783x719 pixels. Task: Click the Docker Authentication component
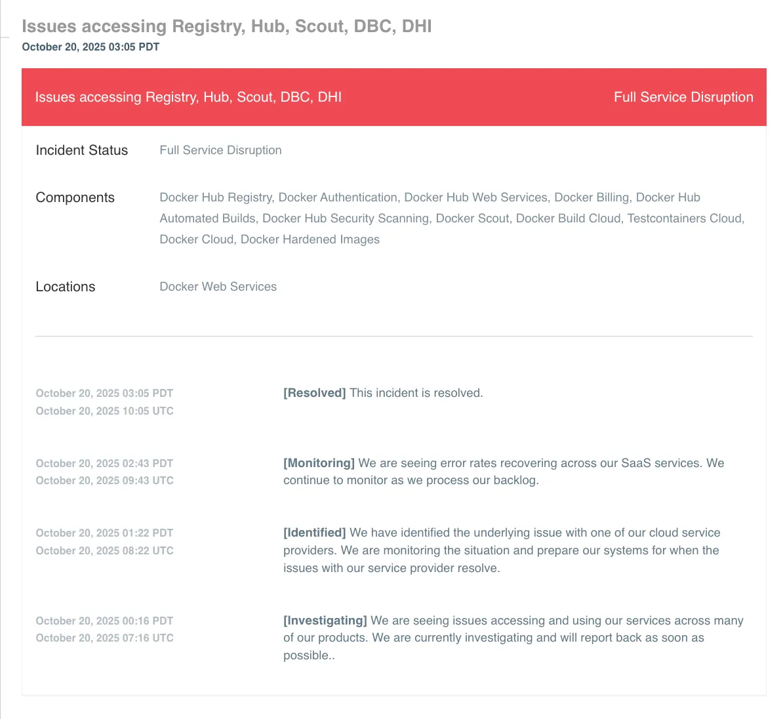pyautogui.click(x=337, y=197)
